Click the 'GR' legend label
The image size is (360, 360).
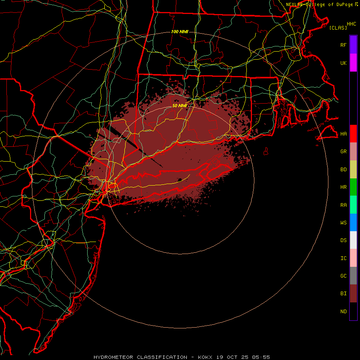point(344,152)
